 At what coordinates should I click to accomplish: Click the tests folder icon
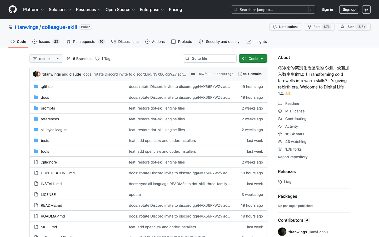(36, 140)
